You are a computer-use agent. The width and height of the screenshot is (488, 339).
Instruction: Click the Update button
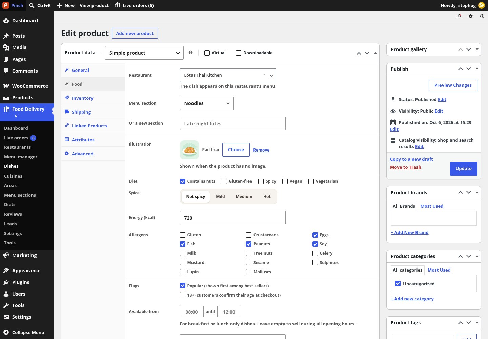[x=464, y=169]
